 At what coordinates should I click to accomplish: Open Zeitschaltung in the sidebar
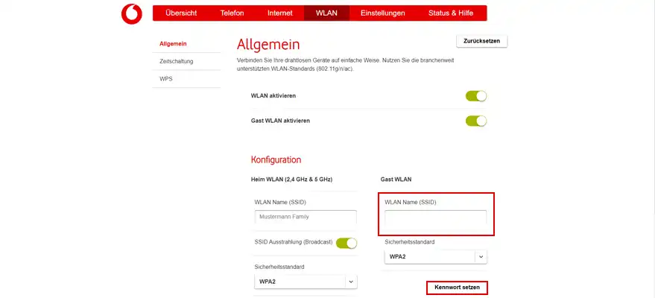[x=177, y=61]
